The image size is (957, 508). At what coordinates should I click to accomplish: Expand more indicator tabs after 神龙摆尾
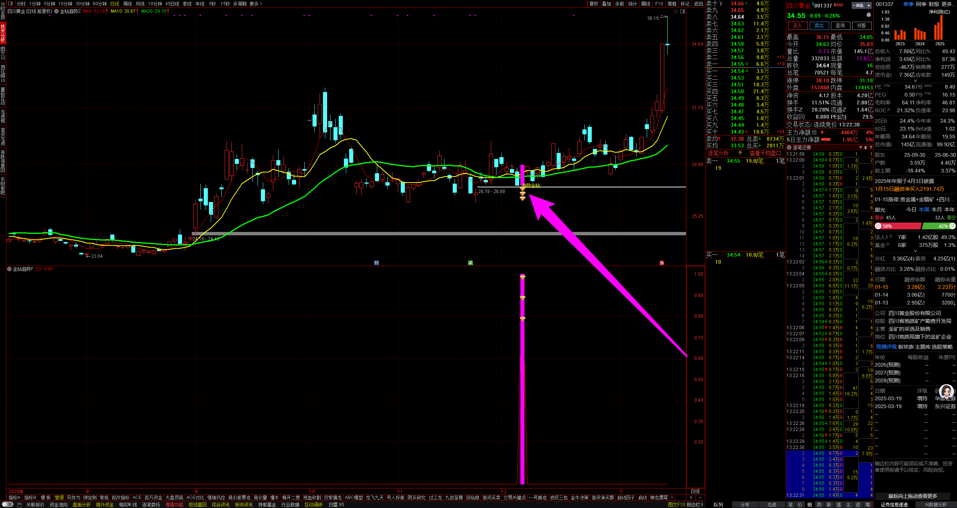click(672, 498)
